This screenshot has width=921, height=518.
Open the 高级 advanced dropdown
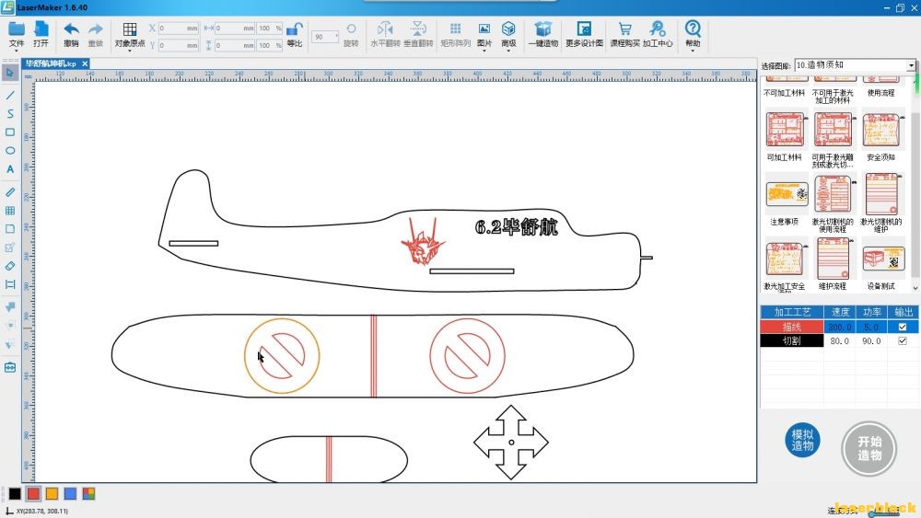tap(508, 35)
